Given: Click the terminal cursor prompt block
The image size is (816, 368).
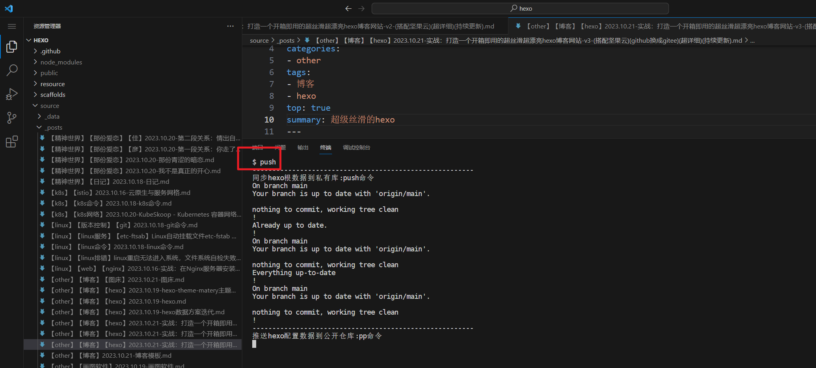Looking at the screenshot, I should pos(254,344).
